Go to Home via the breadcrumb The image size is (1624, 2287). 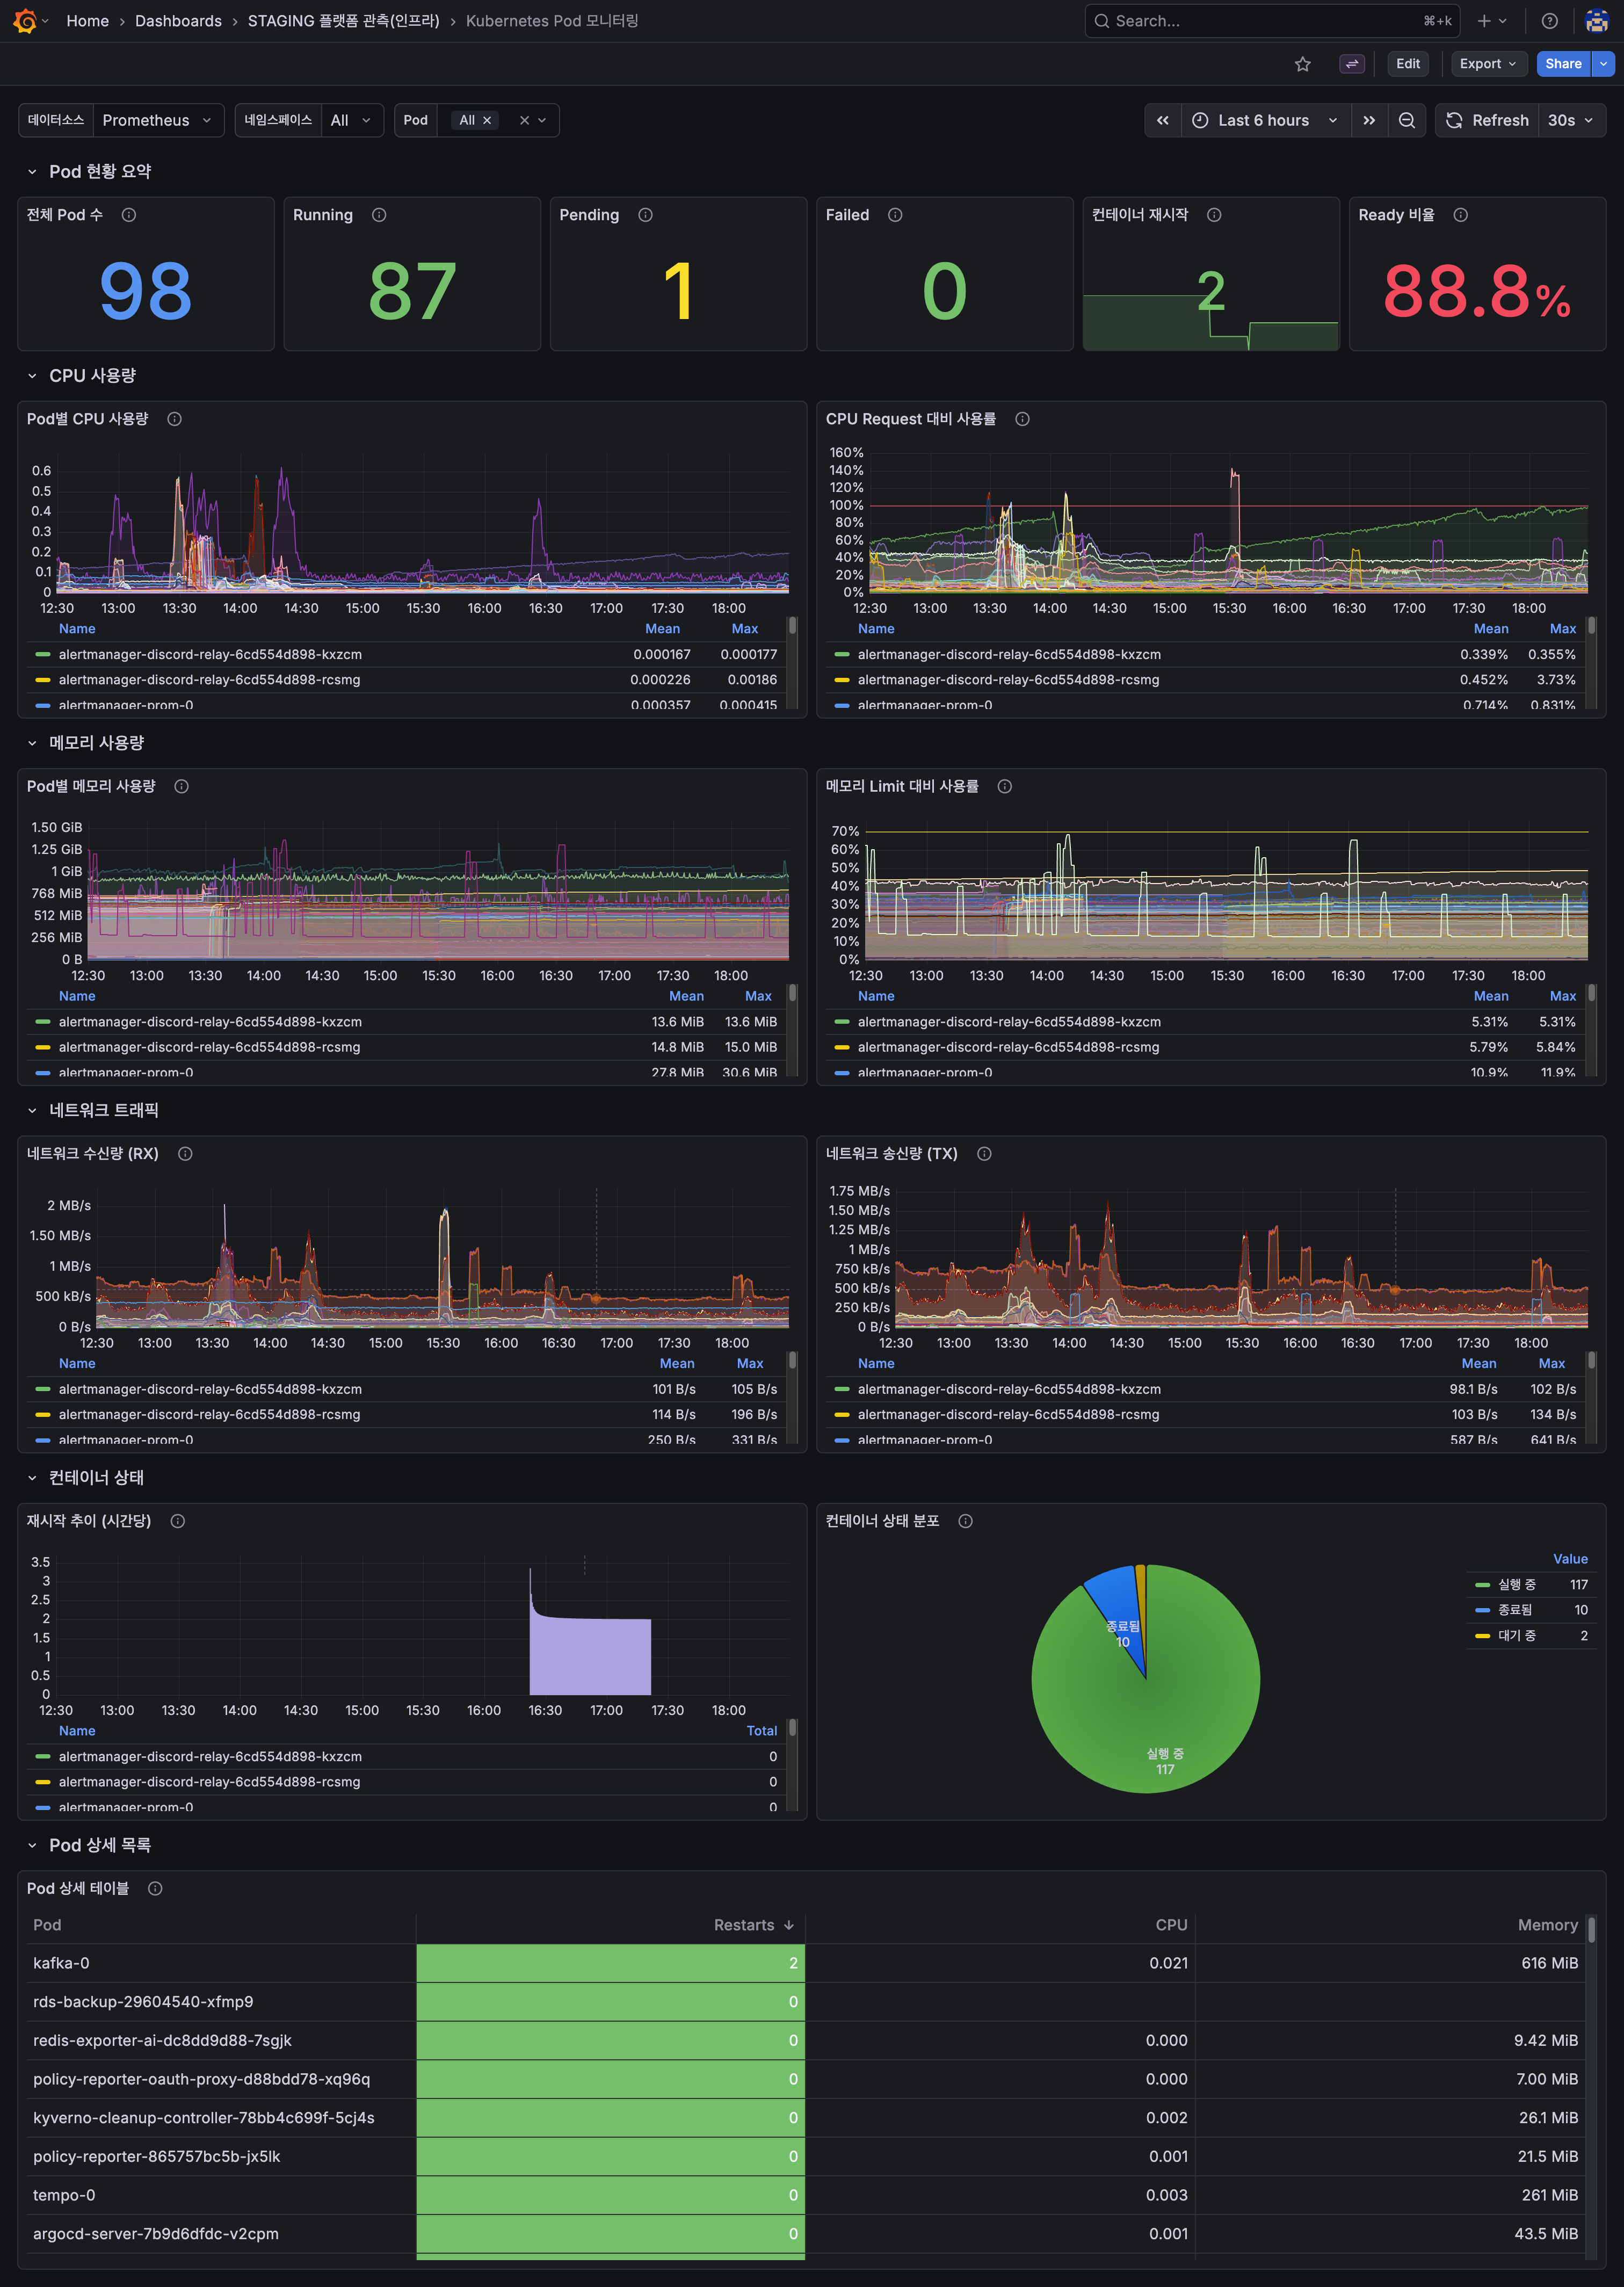[88, 20]
